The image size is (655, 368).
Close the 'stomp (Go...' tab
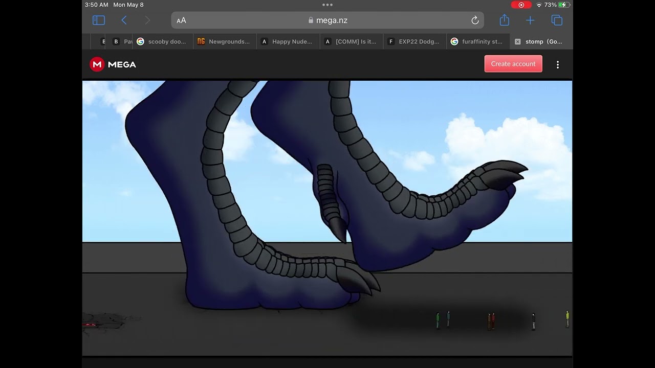(x=517, y=42)
